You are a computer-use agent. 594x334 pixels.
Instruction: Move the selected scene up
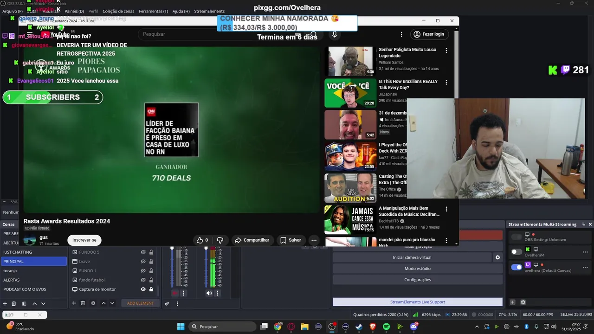click(34, 303)
